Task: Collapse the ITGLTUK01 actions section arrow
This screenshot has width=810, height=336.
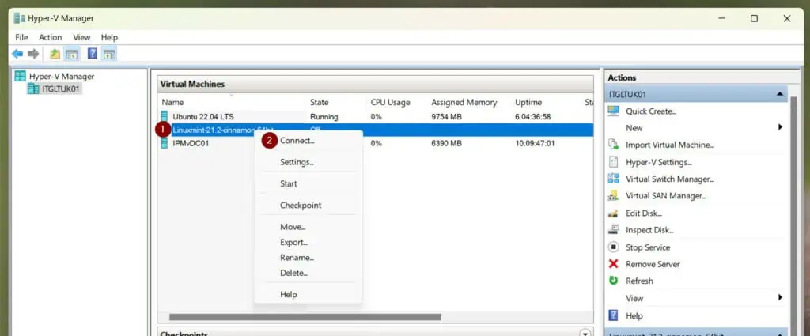Action: click(779, 94)
